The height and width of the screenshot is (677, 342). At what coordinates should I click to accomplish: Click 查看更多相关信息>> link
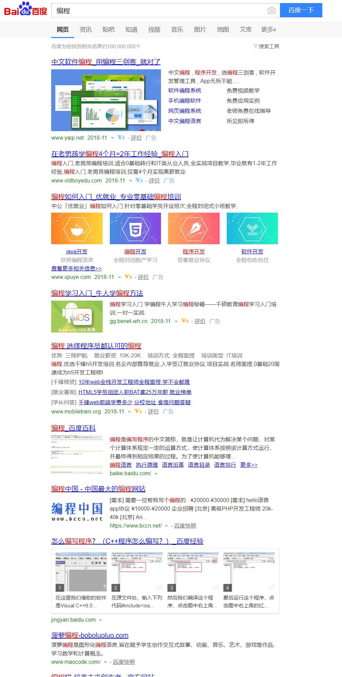click(76, 268)
